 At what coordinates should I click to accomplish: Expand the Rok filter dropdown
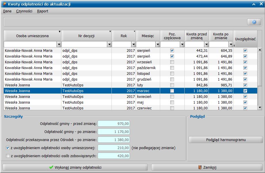tap(134, 44)
